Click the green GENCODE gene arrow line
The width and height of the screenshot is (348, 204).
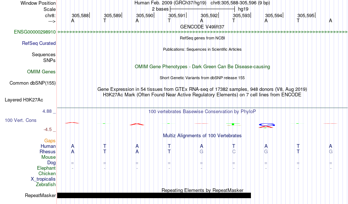pyautogui.click(x=202, y=32)
